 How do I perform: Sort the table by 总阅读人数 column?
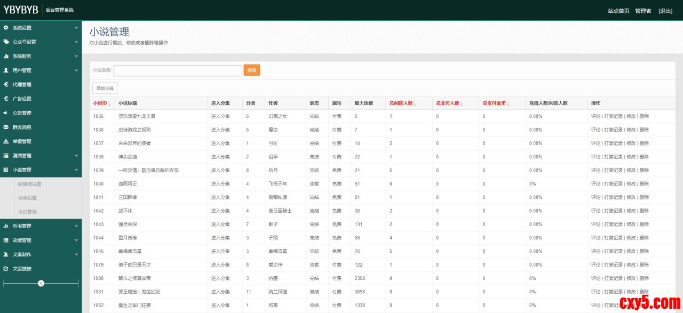403,103
